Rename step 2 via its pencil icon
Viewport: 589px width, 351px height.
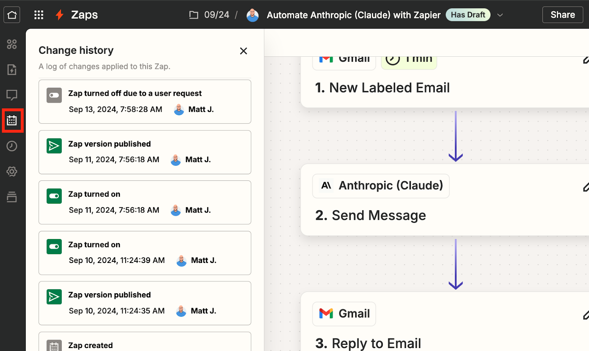coord(585,187)
